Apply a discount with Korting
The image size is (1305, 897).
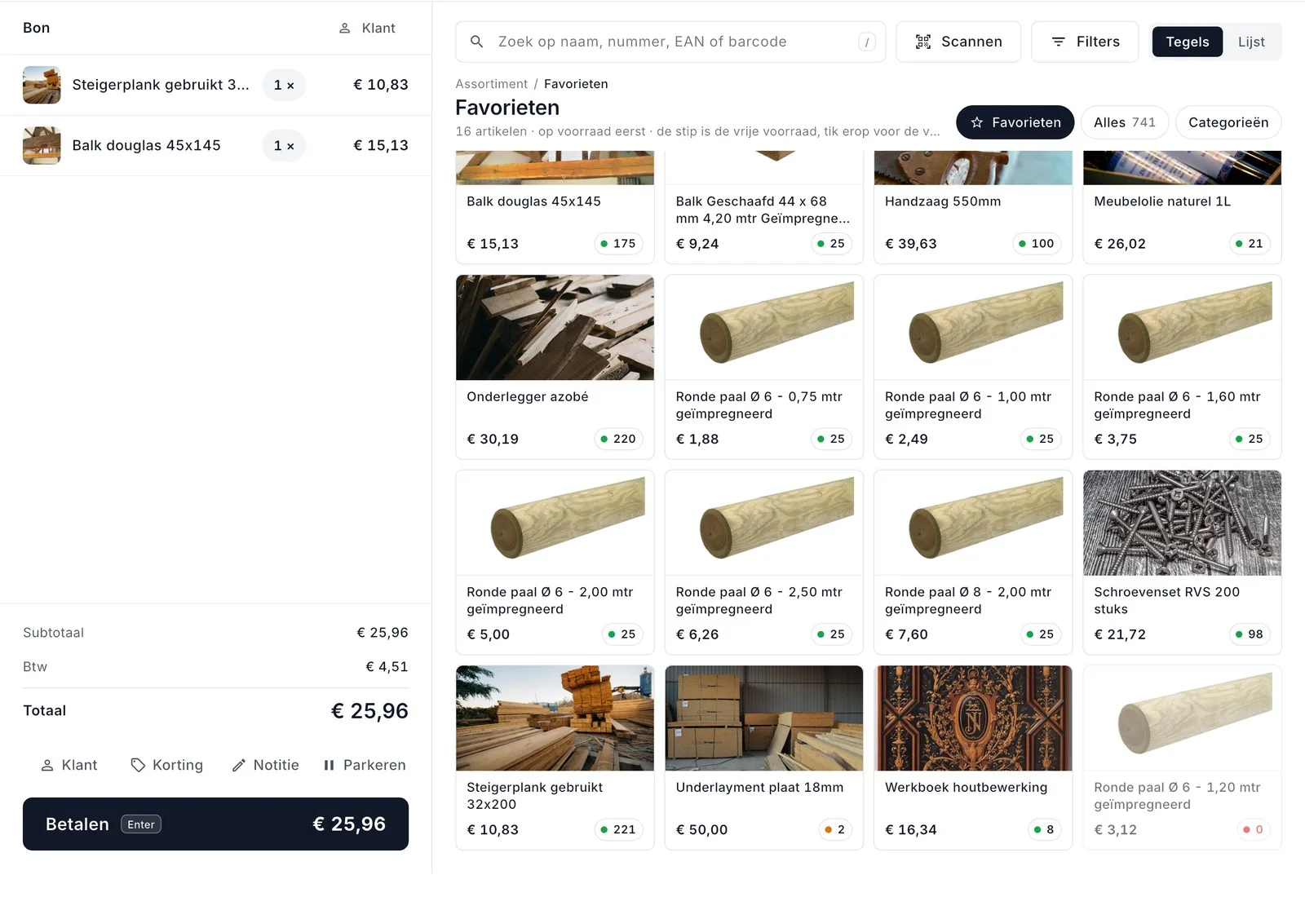(x=166, y=765)
